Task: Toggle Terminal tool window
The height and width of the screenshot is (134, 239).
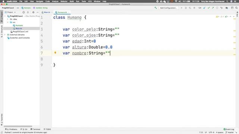Action: (x=35, y=129)
